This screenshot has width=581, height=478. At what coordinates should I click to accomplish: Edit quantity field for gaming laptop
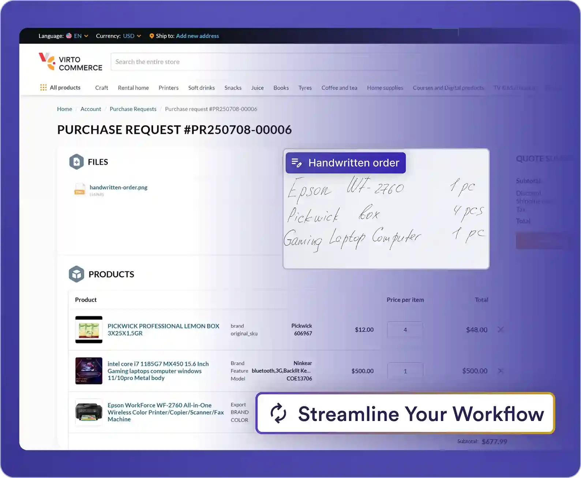(405, 371)
